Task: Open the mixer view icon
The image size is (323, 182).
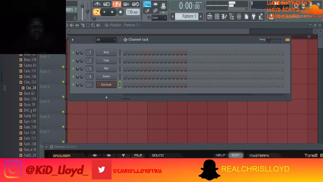Action: (239, 16)
